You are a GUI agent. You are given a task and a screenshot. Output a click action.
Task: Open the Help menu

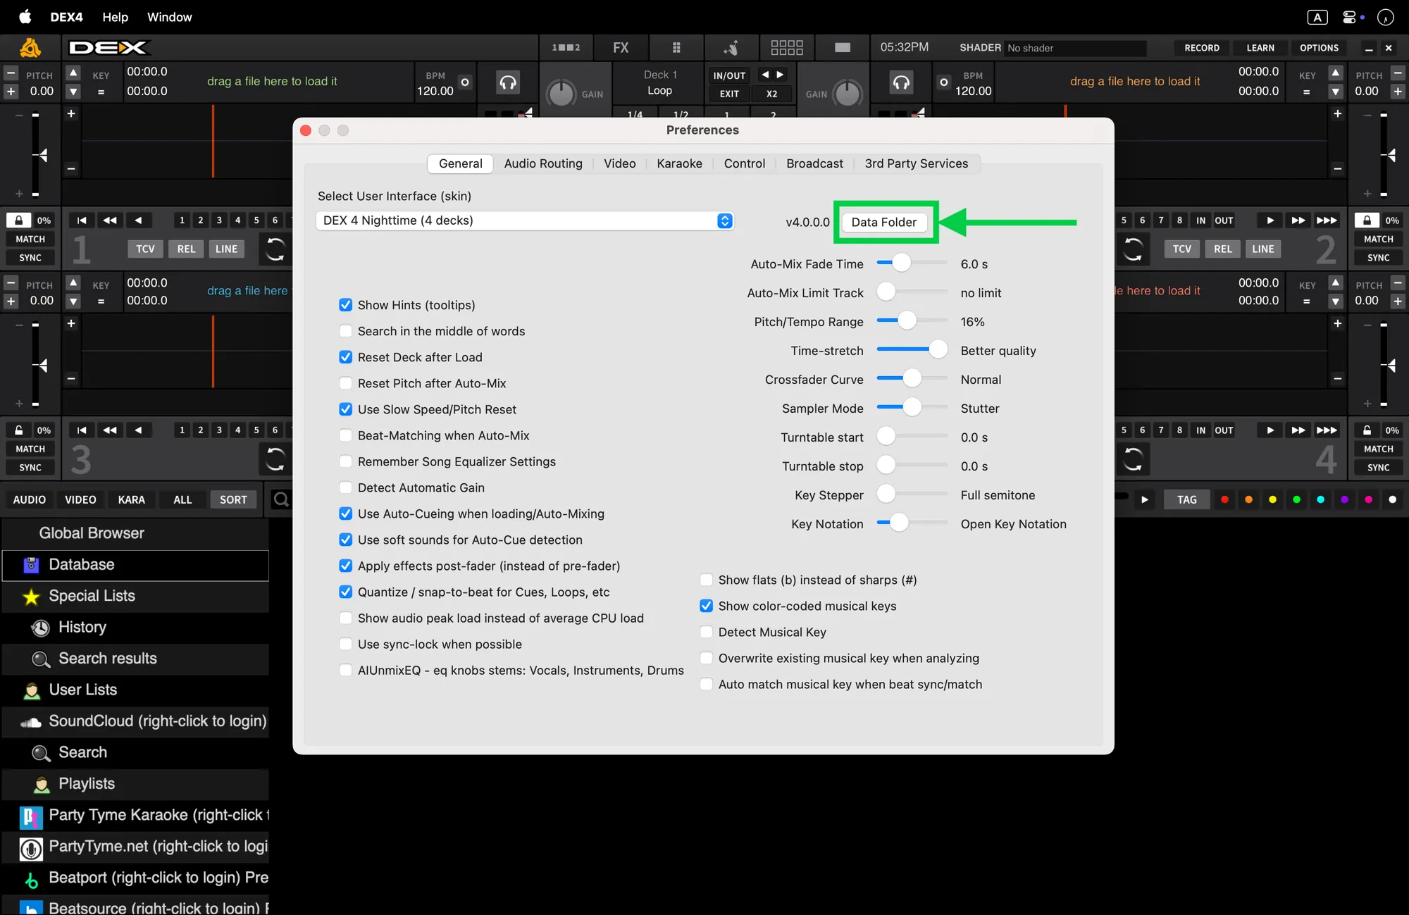(115, 17)
